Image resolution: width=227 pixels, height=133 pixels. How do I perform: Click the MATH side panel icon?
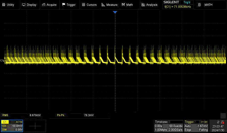(x=200, y=5)
